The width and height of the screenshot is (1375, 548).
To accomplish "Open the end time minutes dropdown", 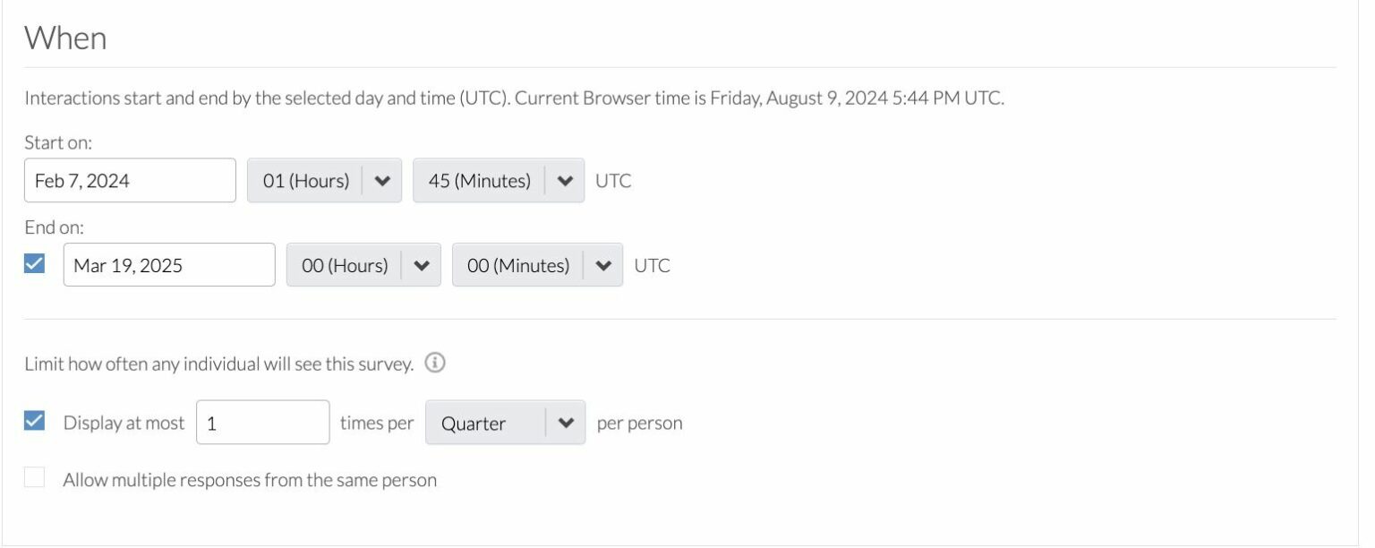I will 535,264.
